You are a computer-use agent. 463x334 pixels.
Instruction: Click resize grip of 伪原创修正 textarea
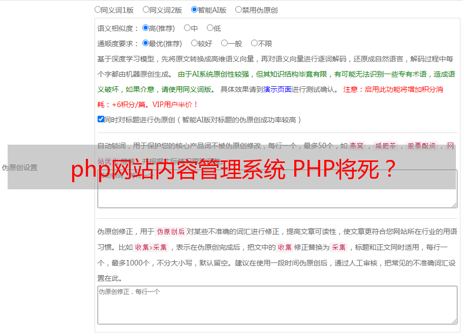tap(454, 321)
